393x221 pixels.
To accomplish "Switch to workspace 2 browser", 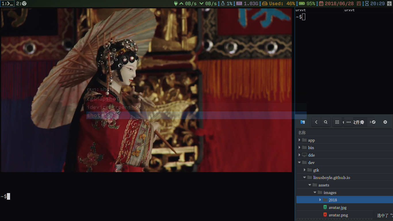I will pyautogui.click(x=22, y=3).
